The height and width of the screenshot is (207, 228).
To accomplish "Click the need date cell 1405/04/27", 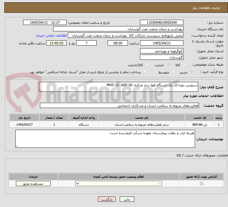I will point(24,125).
